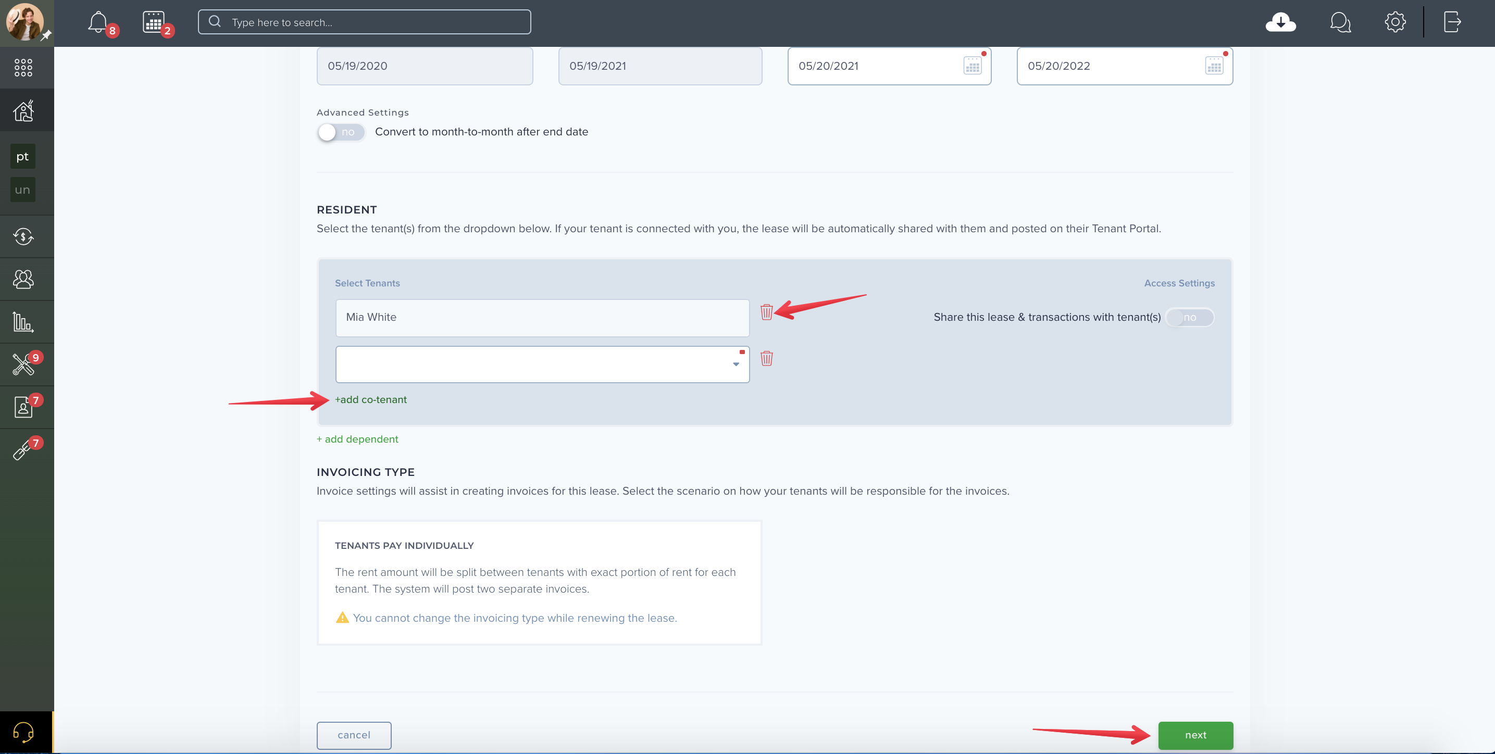The image size is (1495, 754).
Task: Click the cancel button
Action: click(354, 735)
